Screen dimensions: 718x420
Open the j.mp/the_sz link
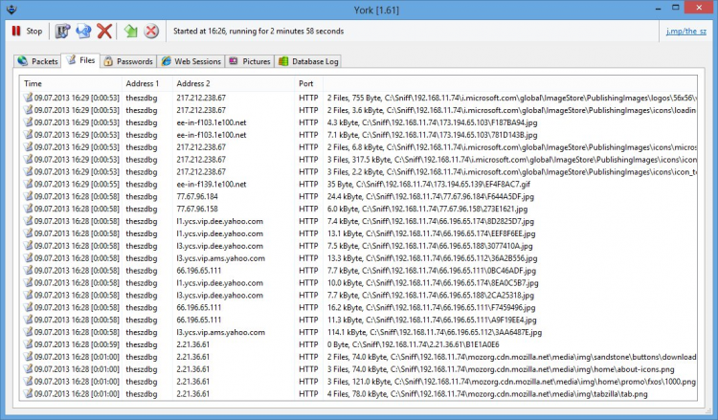pos(686,32)
